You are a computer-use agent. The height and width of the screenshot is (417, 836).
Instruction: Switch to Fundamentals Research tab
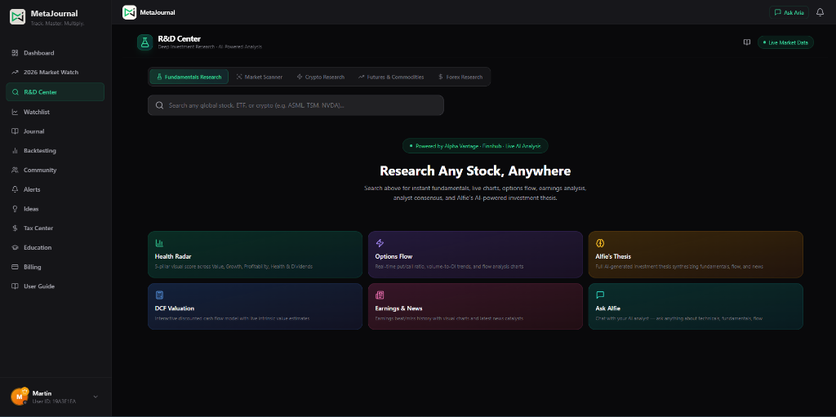click(x=189, y=77)
